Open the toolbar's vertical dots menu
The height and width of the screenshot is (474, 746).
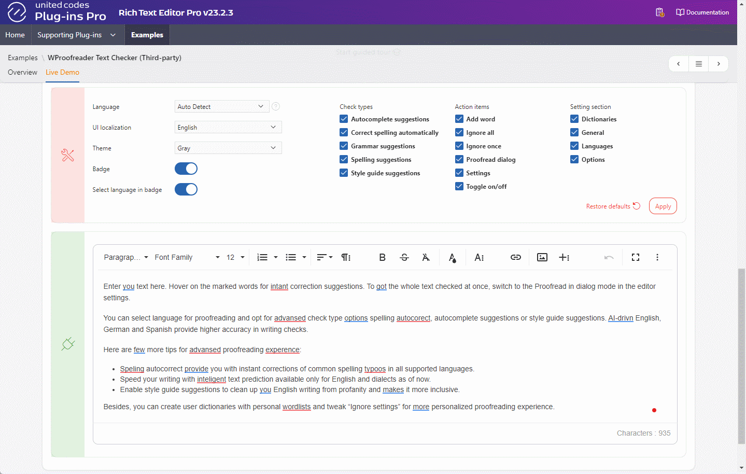(x=657, y=257)
